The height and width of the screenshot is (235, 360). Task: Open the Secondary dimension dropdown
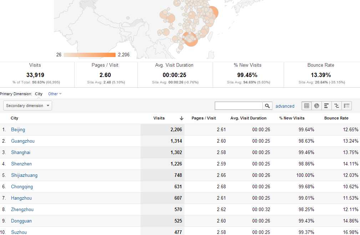[x=27, y=106]
